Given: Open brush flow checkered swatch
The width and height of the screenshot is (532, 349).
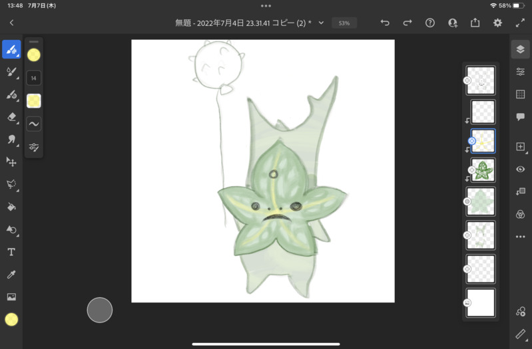Looking at the screenshot, I should (x=33, y=101).
